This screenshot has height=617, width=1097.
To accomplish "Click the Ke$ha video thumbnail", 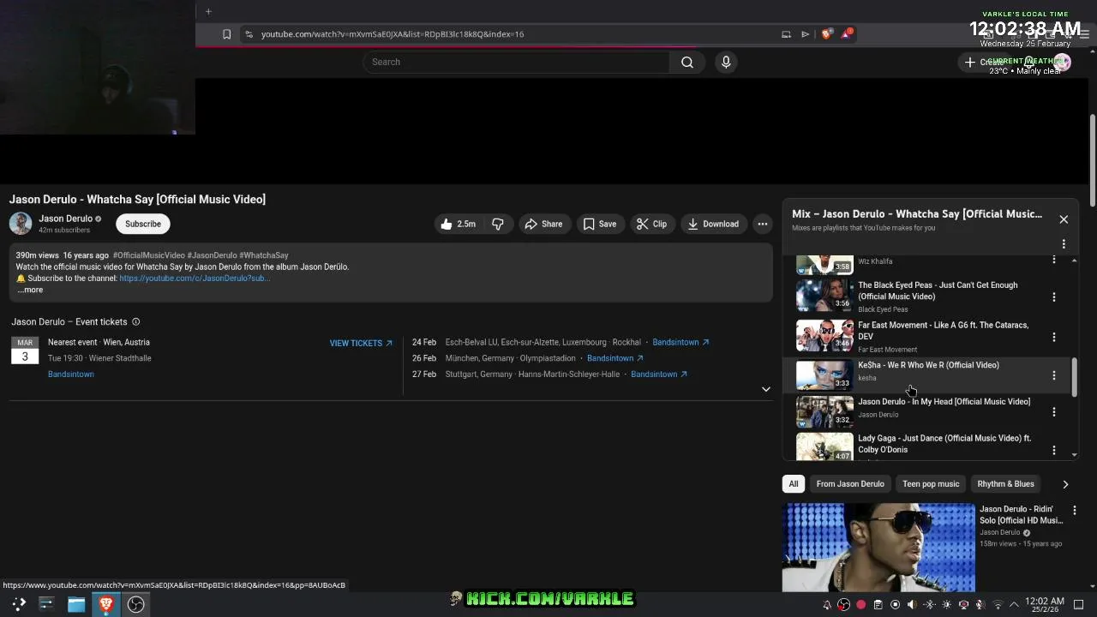I will [824, 374].
